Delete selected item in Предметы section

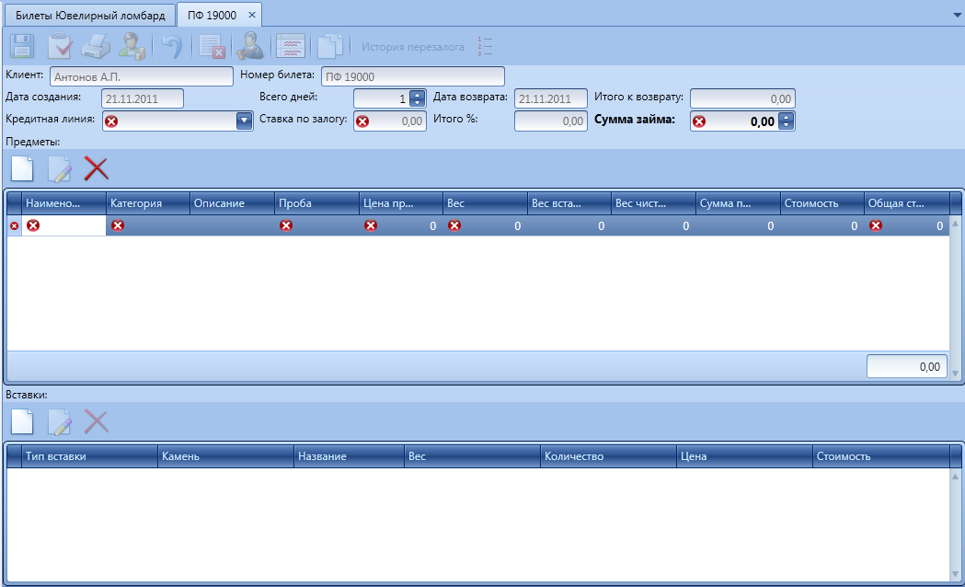click(x=97, y=167)
